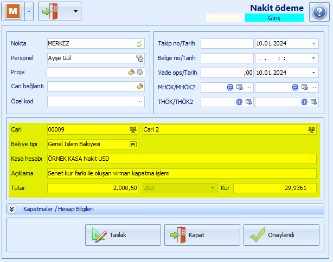Open the exit door dropdown arrow
Screen dimensions: 333x262
(75, 11)
